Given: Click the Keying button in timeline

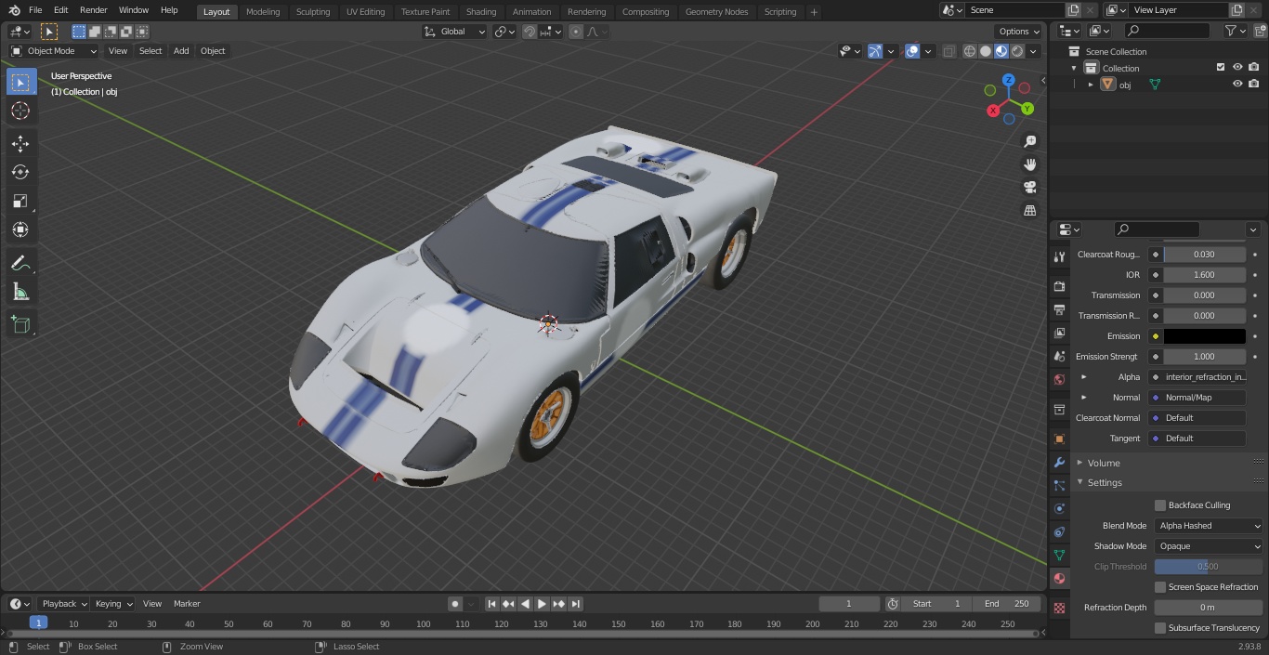Looking at the screenshot, I should [x=113, y=604].
